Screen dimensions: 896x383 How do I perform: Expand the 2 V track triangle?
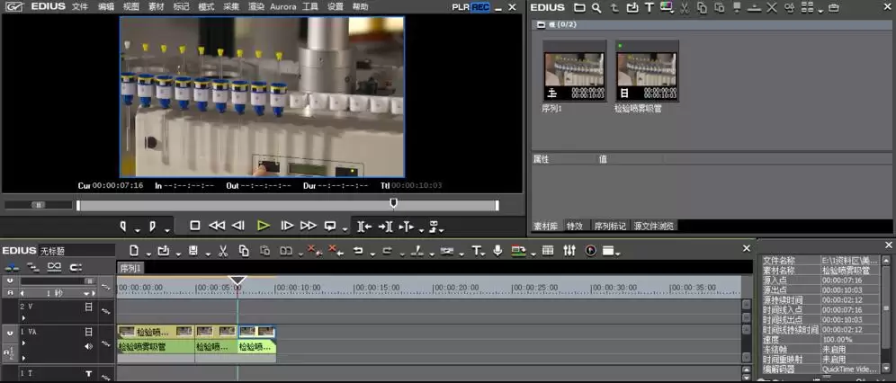tap(23, 318)
